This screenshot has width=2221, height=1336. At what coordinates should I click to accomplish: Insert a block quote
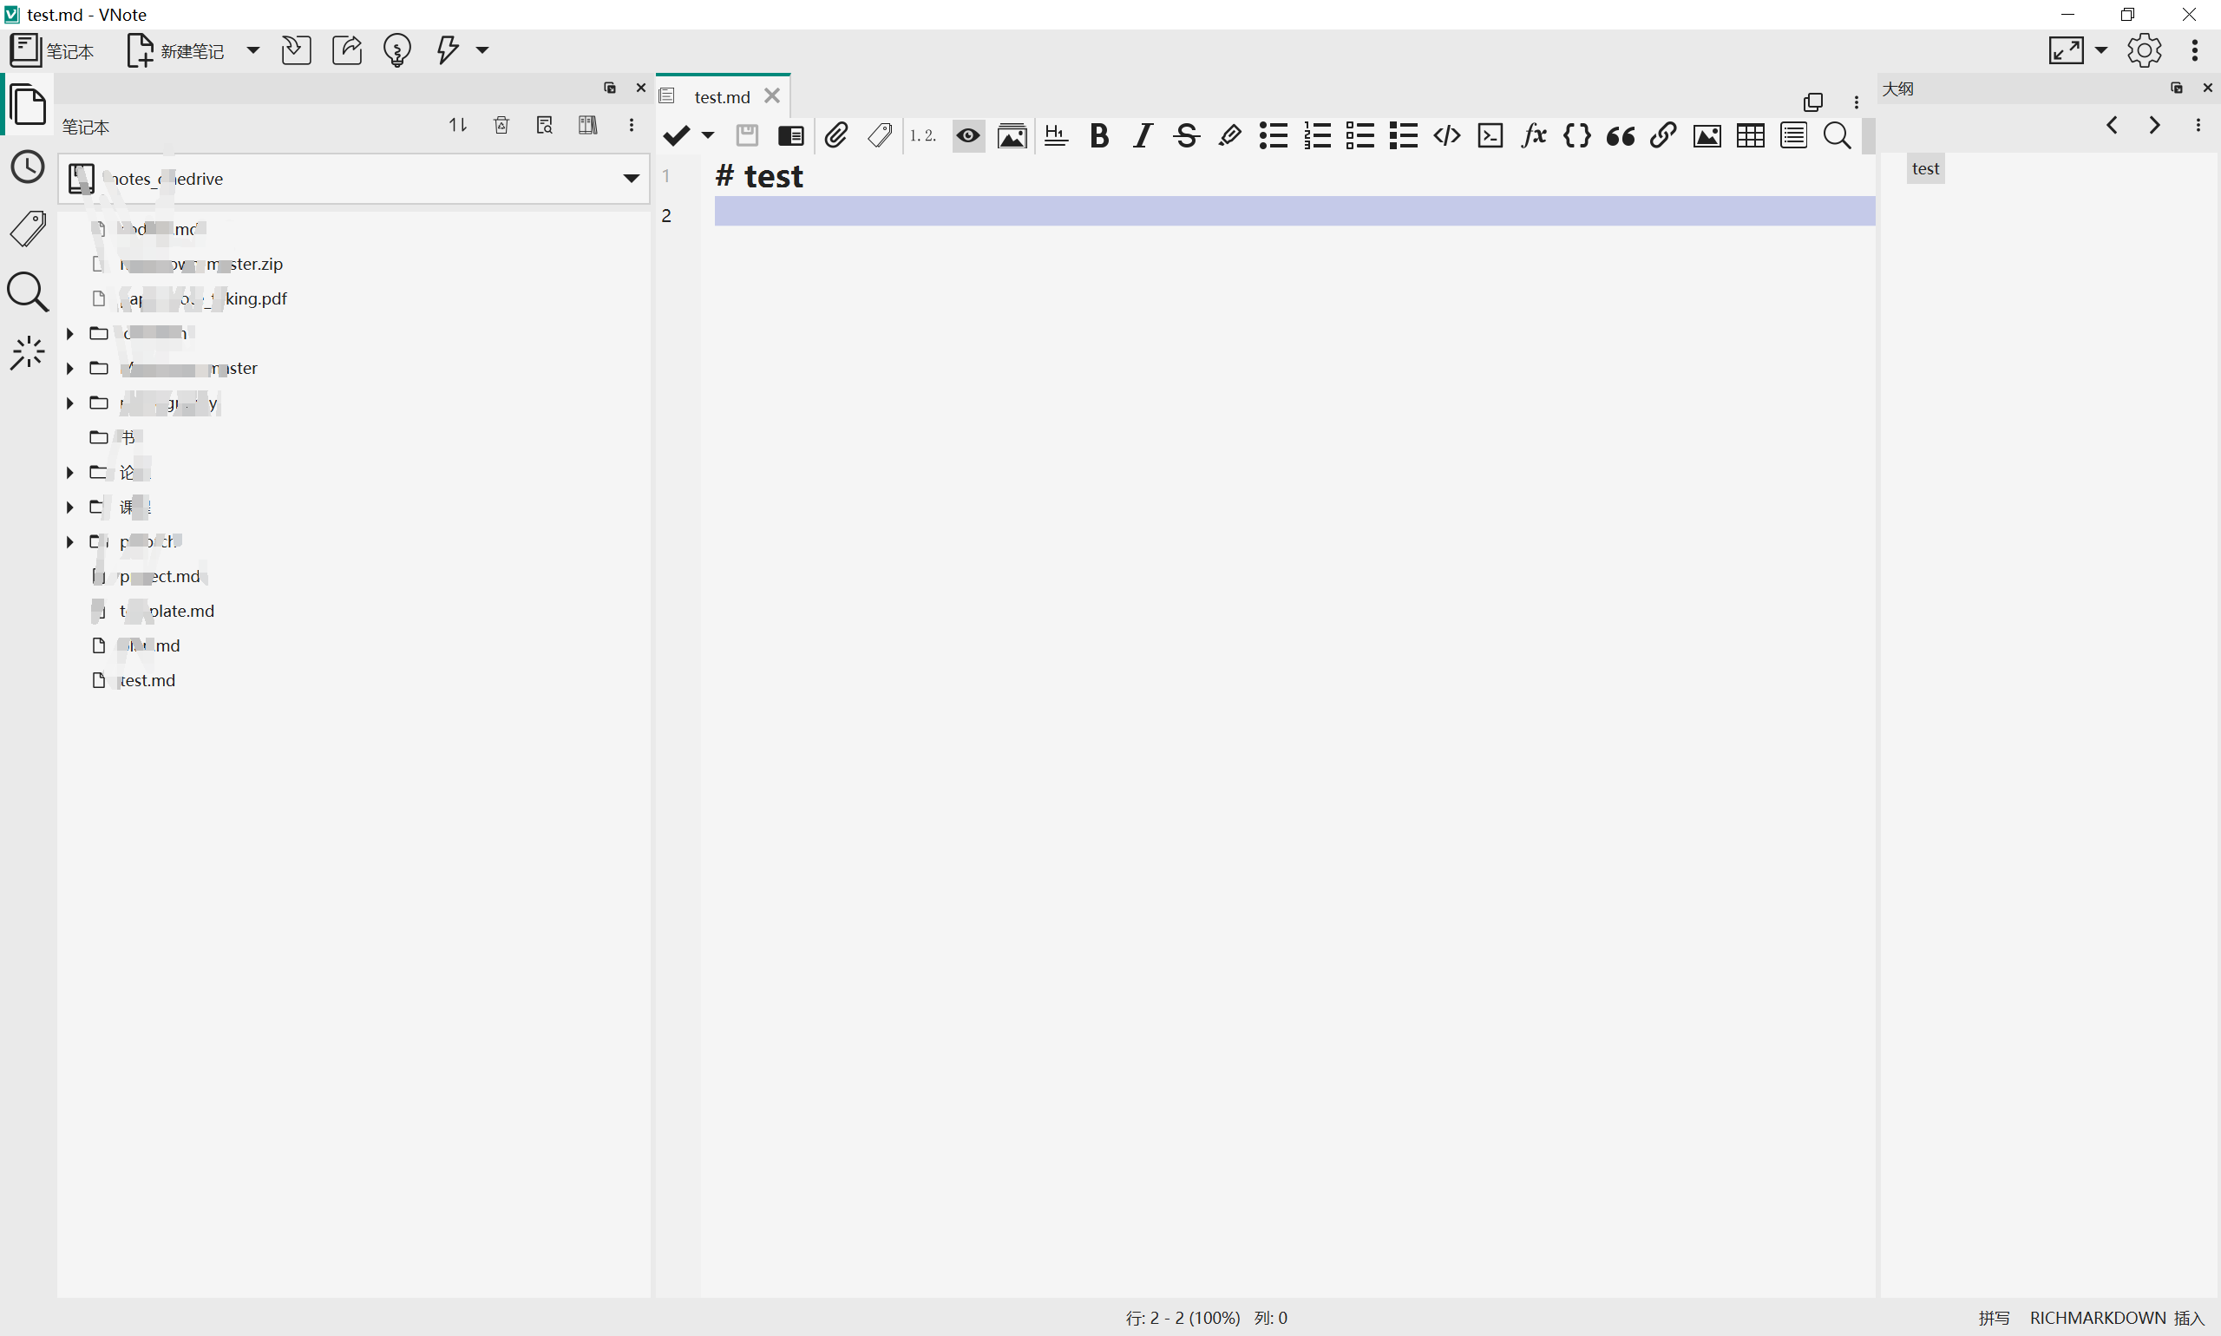coord(1619,136)
